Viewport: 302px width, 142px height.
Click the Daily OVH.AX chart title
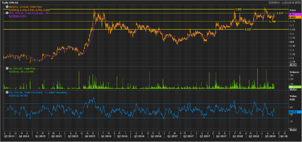pos(10,2)
